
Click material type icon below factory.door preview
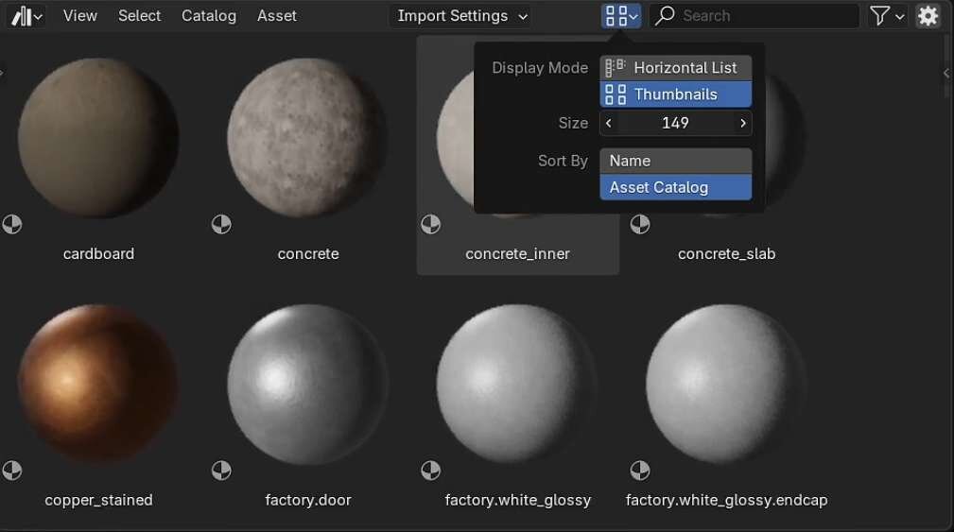click(221, 471)
